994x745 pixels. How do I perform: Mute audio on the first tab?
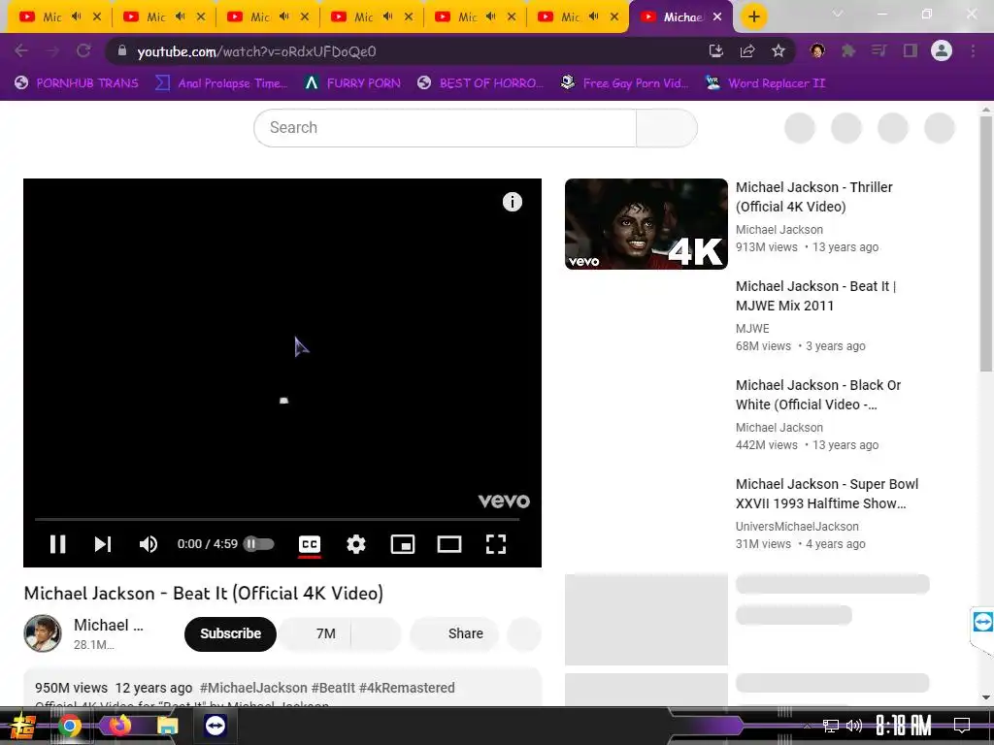(77, 17)
